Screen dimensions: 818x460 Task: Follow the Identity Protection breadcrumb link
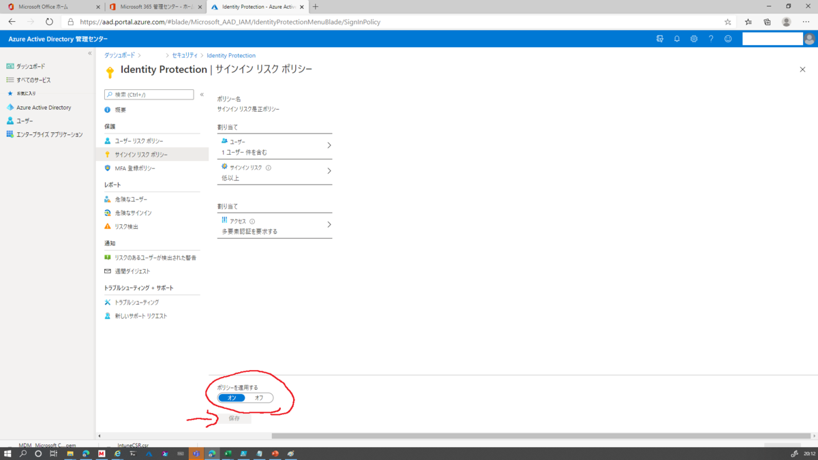[231, 55]
